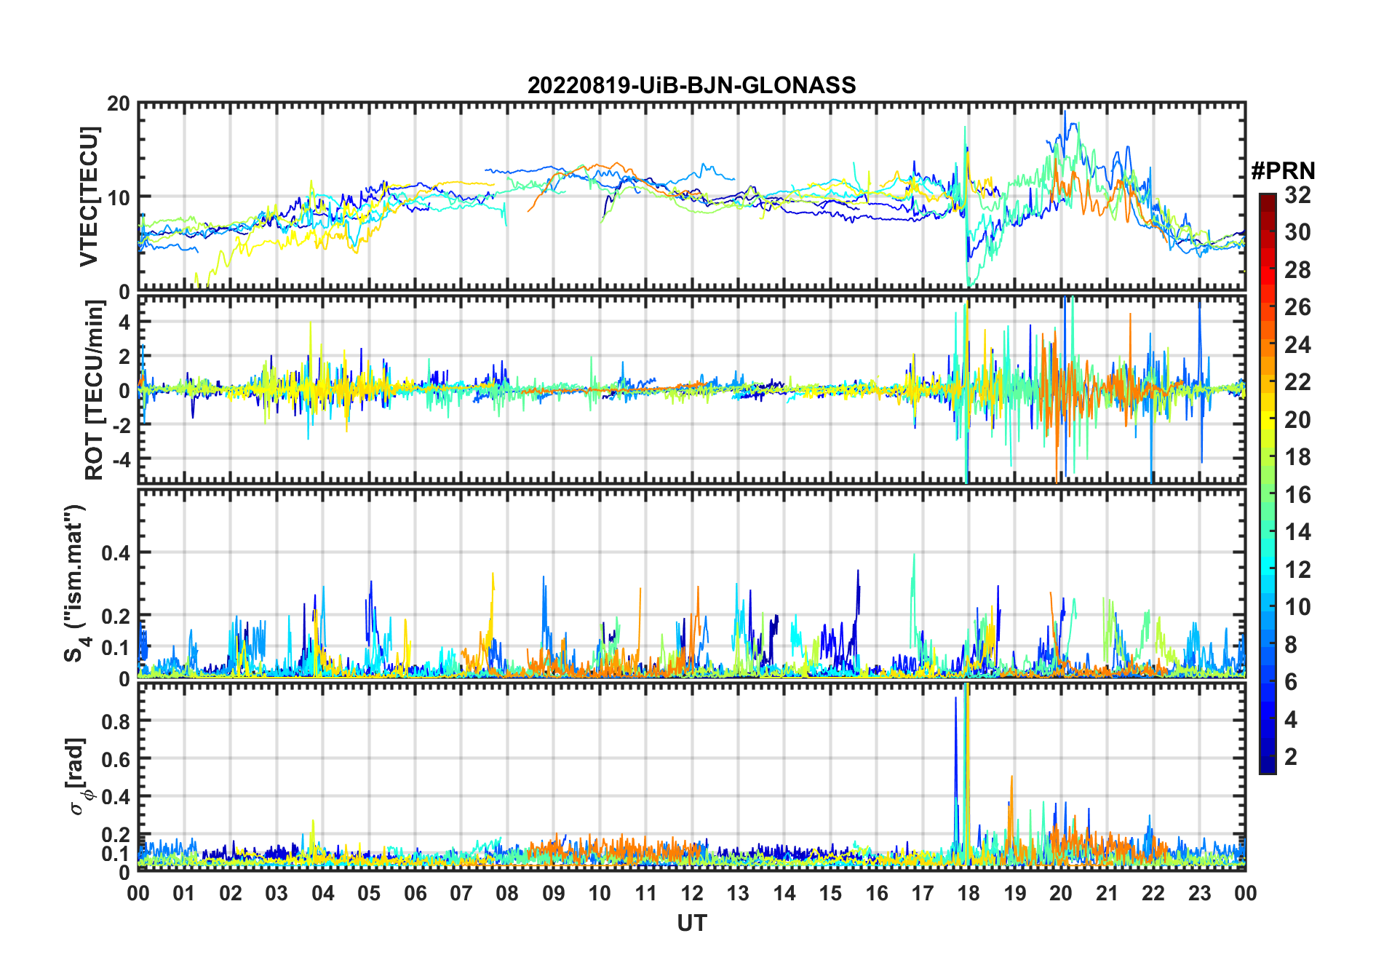Click colorbar tick label 28
The width and height of the screenshot is (1384, 968).
pos(1297,270)
